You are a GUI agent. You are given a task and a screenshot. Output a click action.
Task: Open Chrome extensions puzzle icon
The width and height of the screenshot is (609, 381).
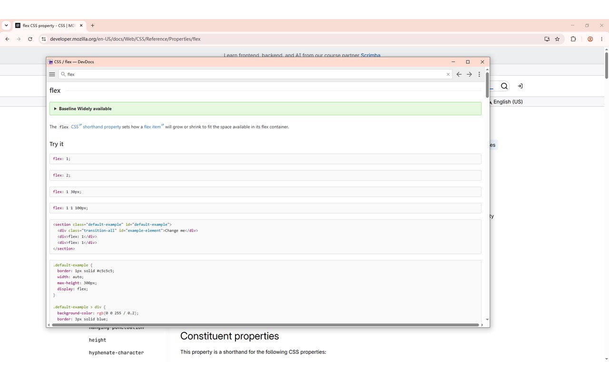(x=573, y=39)
